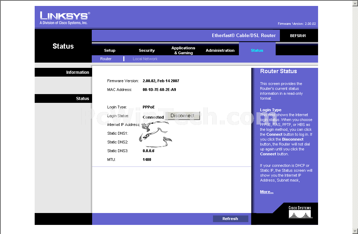
Task: Click the Internet IP Address label
Action: click(123, 125)
